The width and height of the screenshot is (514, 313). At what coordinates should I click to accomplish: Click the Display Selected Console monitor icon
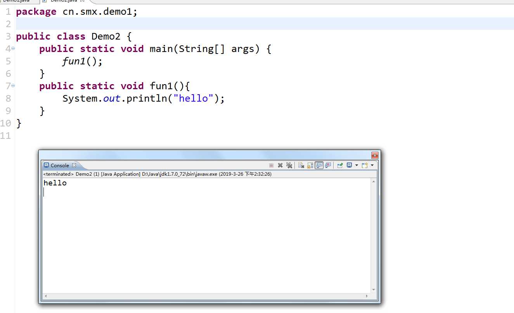click(350, 165)
